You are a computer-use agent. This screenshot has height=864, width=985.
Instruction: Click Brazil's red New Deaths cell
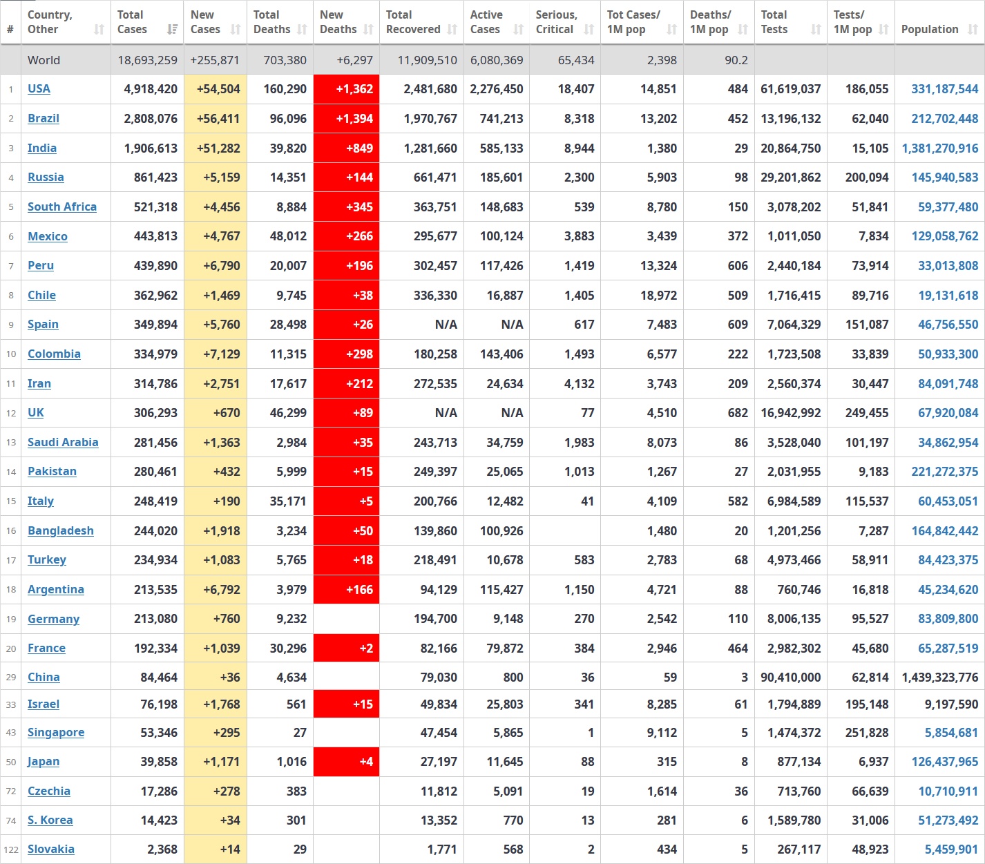pyautogui.click(x=347, y=119)
